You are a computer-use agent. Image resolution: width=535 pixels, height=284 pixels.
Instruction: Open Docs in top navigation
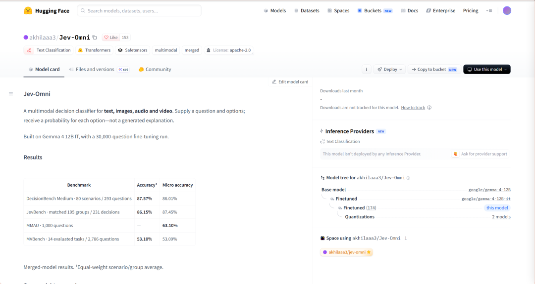click(410, 10)
